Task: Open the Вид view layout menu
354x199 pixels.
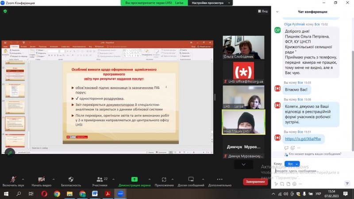Action: (262, 11)
